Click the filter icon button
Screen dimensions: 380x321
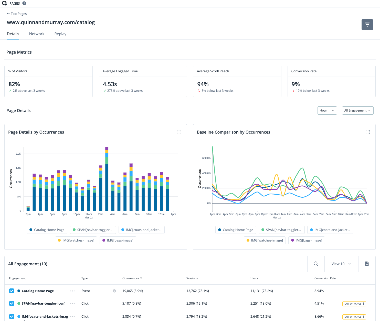pyautogui.click(x=367, y=25)
